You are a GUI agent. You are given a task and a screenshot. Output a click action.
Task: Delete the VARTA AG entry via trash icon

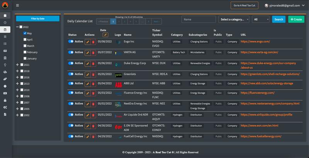(93, 53)
